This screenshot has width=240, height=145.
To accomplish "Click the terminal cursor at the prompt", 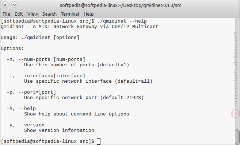I will 99,141.
